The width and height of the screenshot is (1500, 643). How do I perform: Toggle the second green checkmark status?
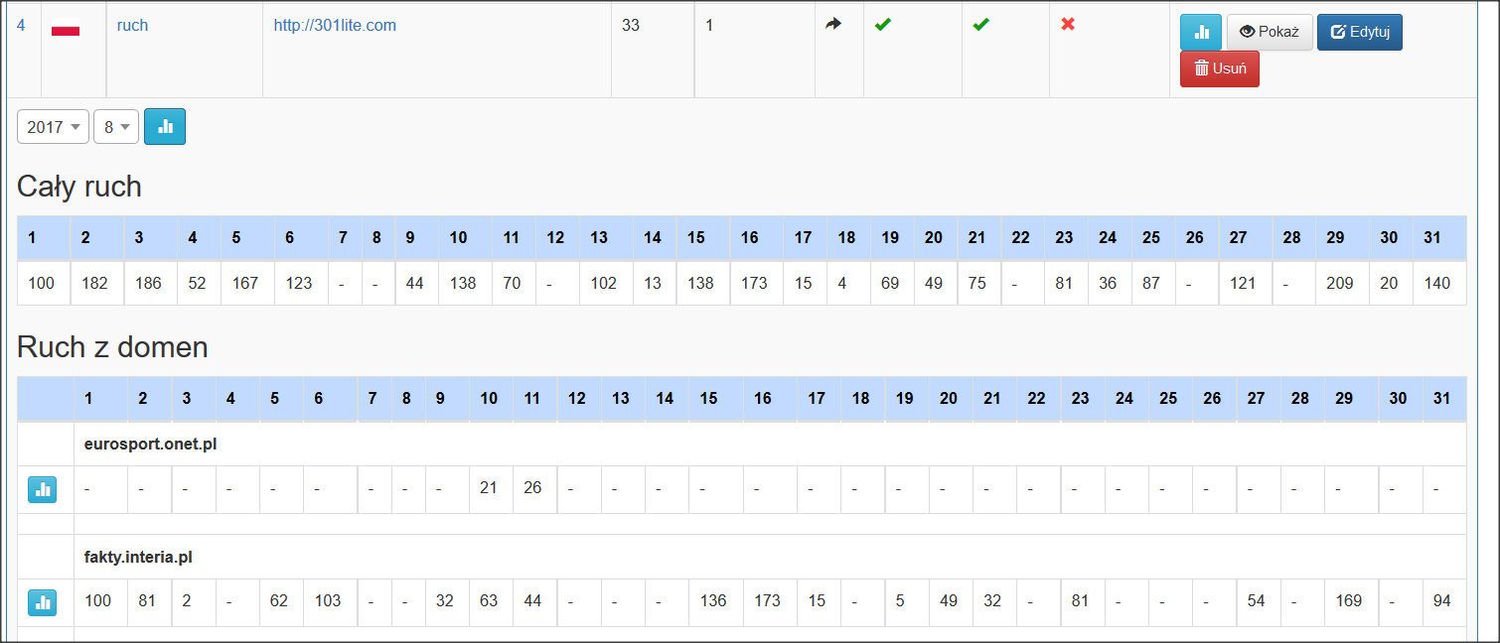(x=980, y=25)
